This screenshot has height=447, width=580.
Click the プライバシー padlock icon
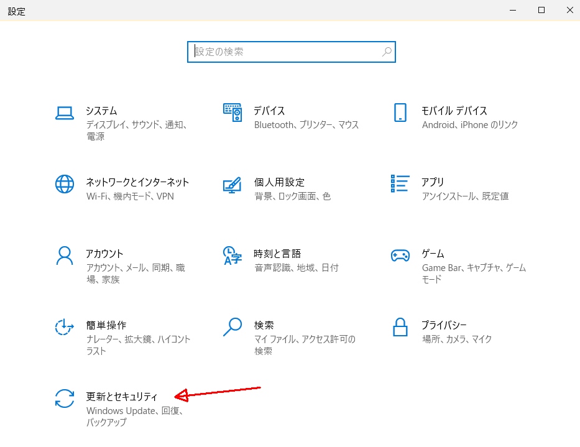400,326
